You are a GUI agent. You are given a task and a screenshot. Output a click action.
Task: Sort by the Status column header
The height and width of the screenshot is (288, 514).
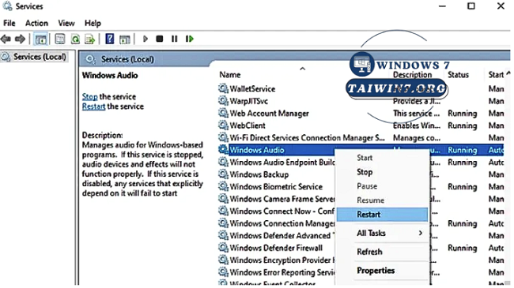tap(458, 75)
